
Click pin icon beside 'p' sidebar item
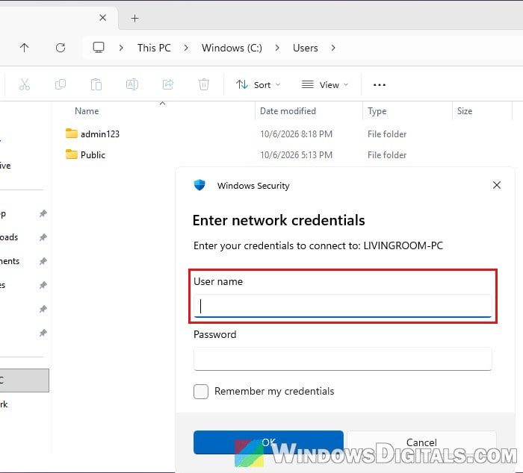(43, 213)
